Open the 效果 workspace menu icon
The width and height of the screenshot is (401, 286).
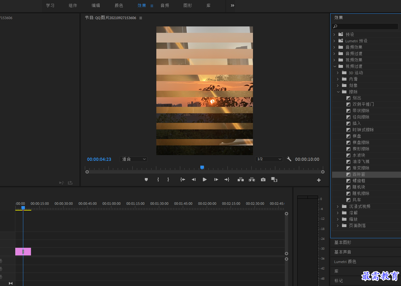(x=152, y=6)
